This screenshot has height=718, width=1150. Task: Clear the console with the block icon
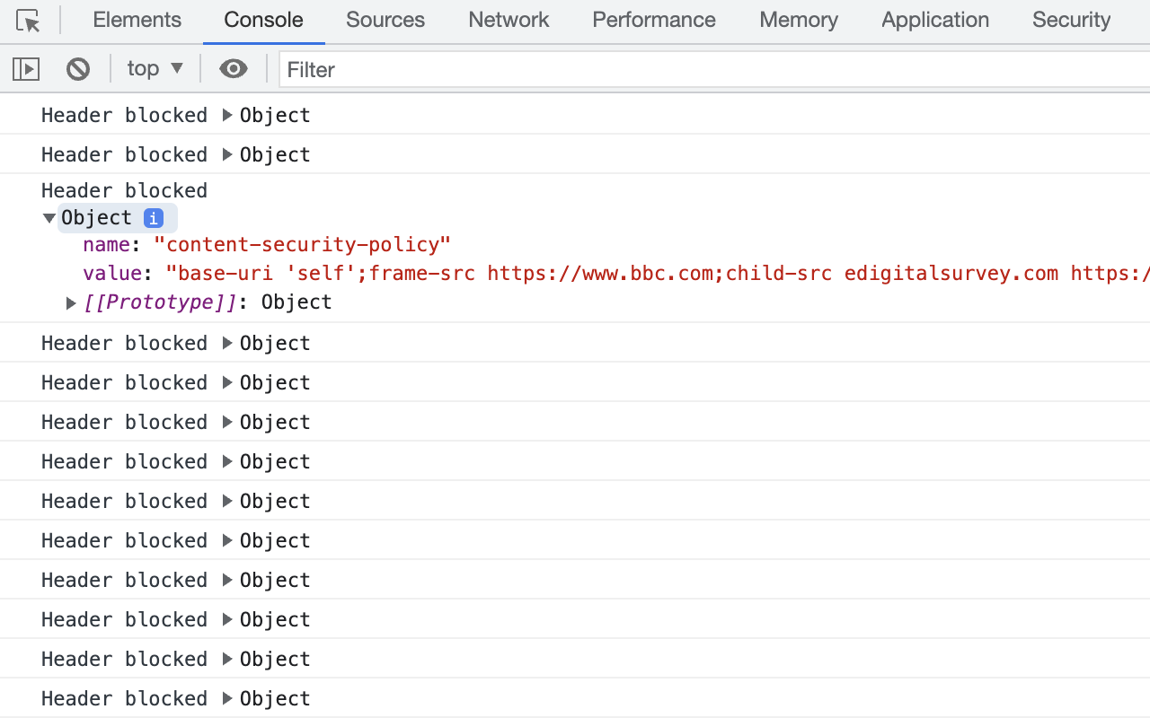(78, 69)
